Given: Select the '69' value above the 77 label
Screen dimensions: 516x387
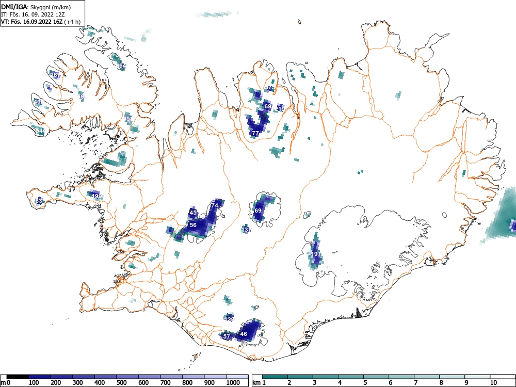Looking at the screenshot, I should click(x=267, y=106).
